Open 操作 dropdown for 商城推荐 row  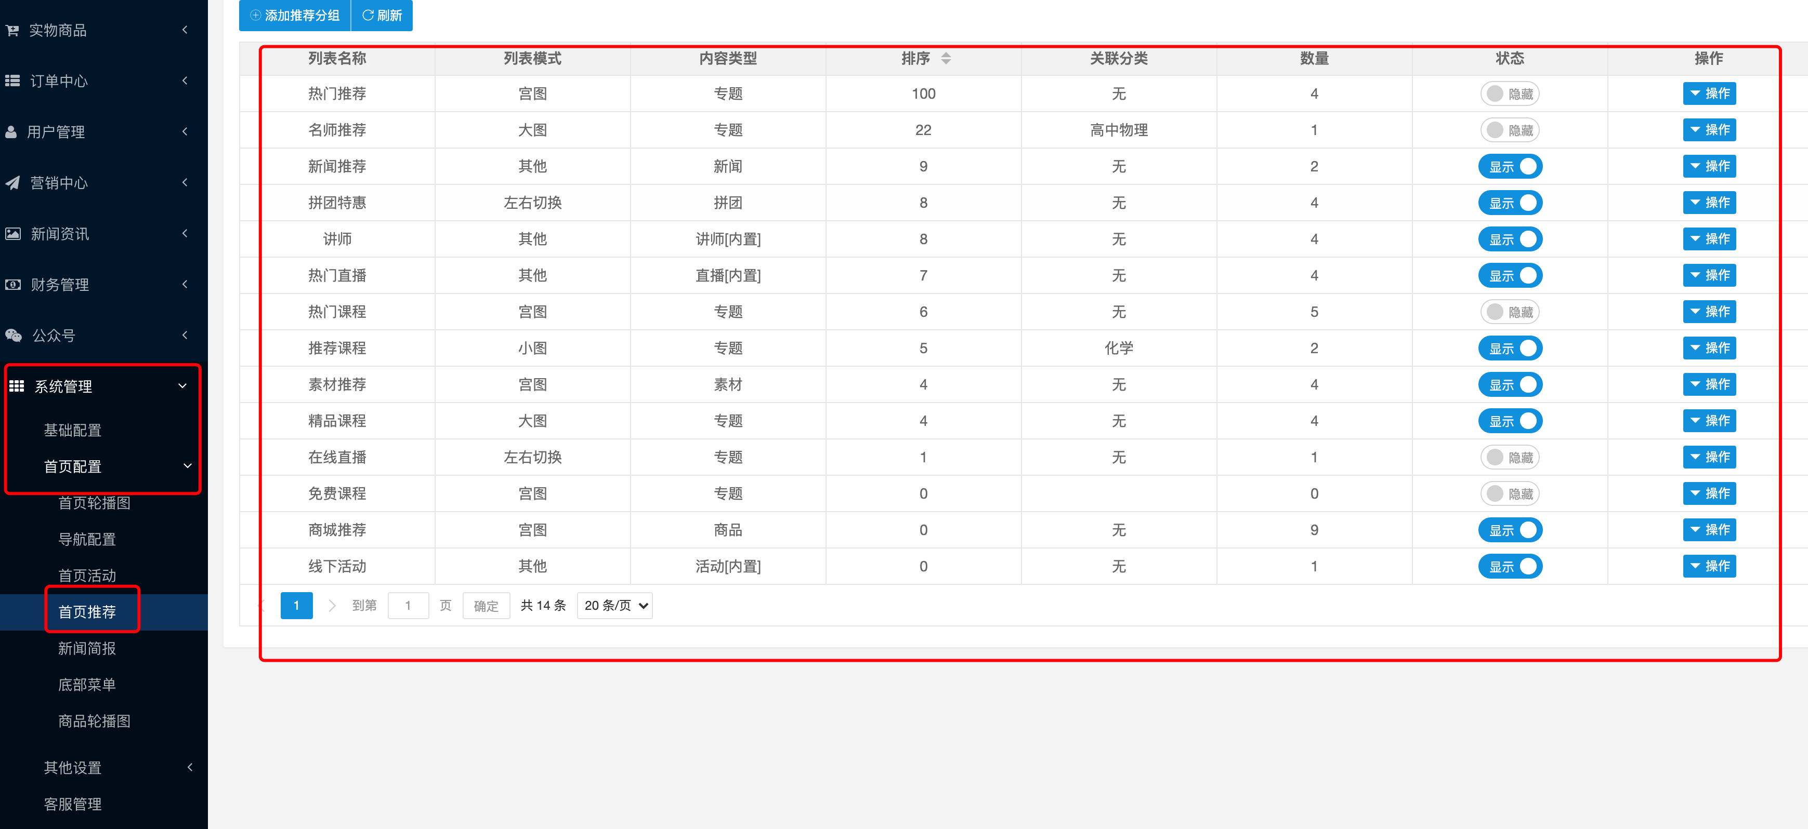click(x=1709, y=530)
